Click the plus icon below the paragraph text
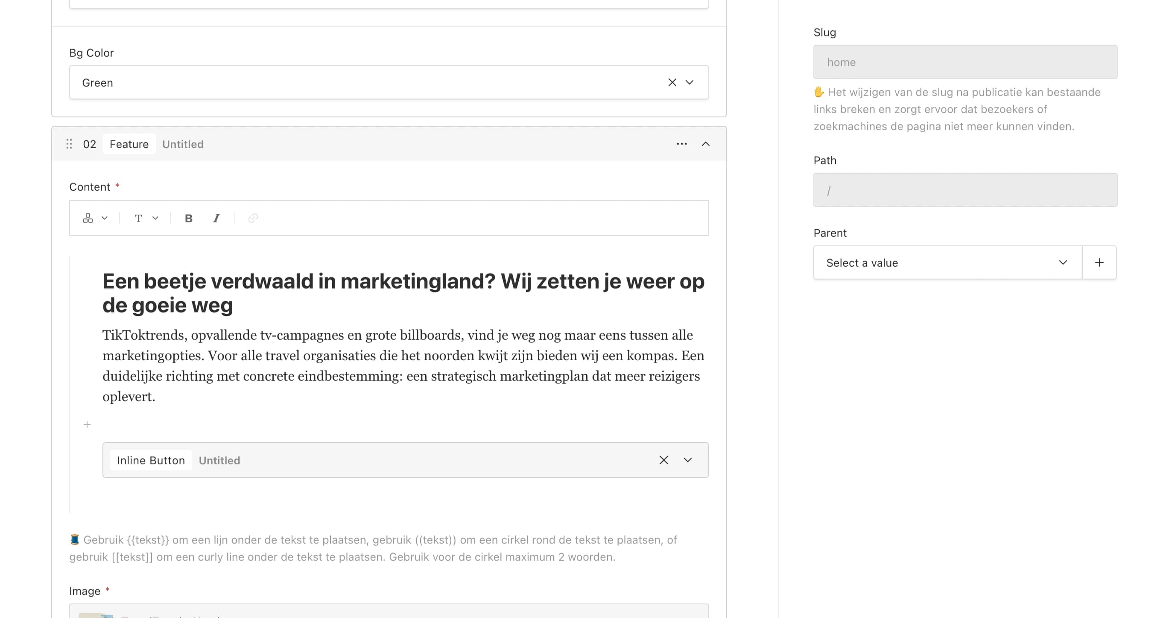This screenshot has width=1166, height=618. (x=87, y=424)
